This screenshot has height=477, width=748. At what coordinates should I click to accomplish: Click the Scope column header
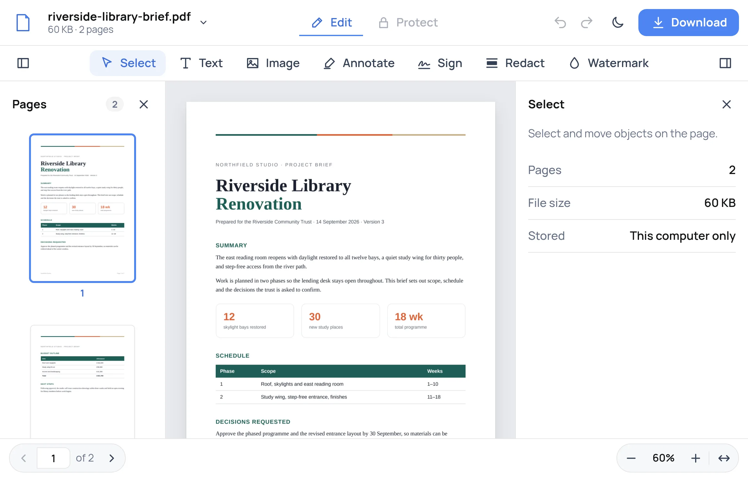268,371
